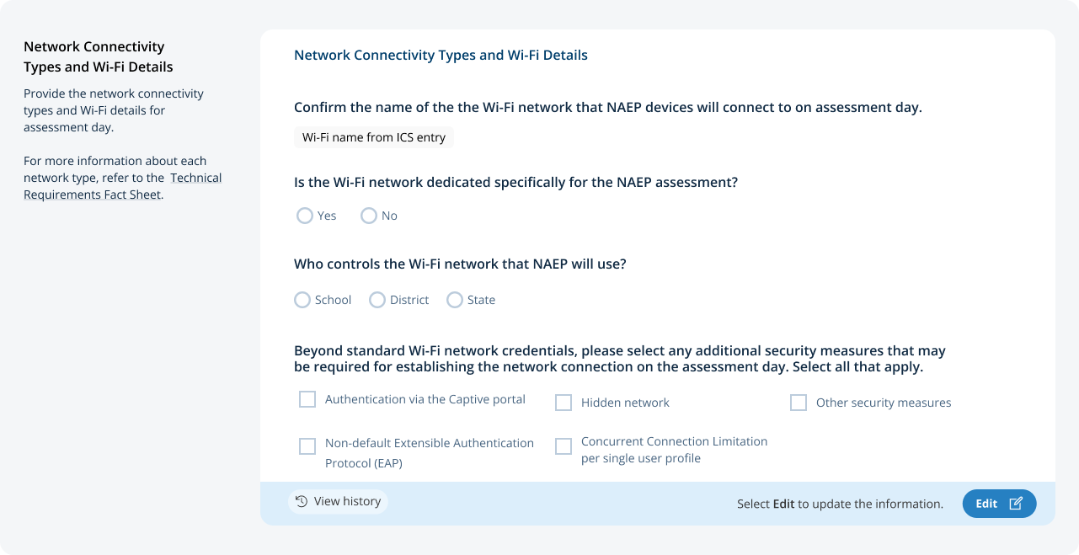Open the Technical Requirements Fact Sheet link
The image size is (1079, 555).
click(122, 186)
